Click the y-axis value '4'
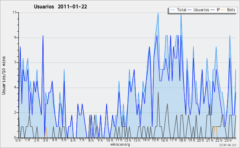This screenshot has height=148, width=240. pos(15,88)
